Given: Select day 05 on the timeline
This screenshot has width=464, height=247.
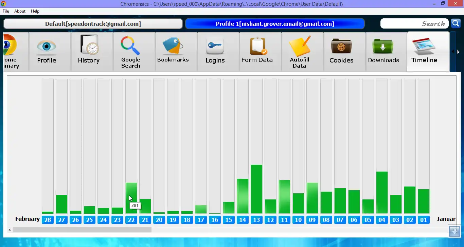Looking at the screenshot, I should (368, 220).
